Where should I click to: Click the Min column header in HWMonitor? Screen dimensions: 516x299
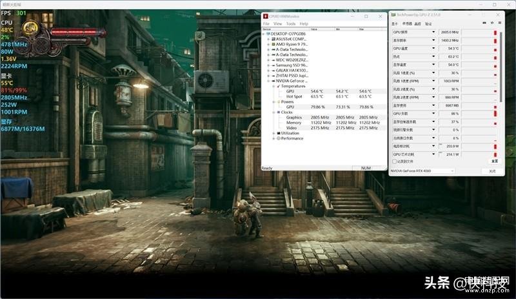[346, 29]
